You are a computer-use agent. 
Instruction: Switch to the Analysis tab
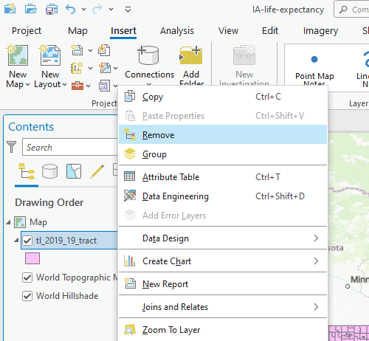(x=177, y=31)
